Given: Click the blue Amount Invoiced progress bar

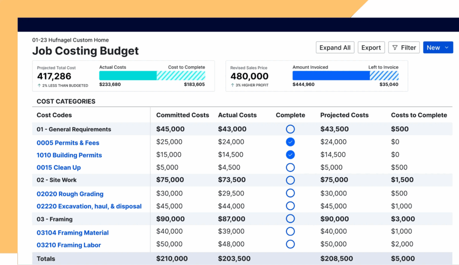Looking at the screenshot, I should coord(331,76).
